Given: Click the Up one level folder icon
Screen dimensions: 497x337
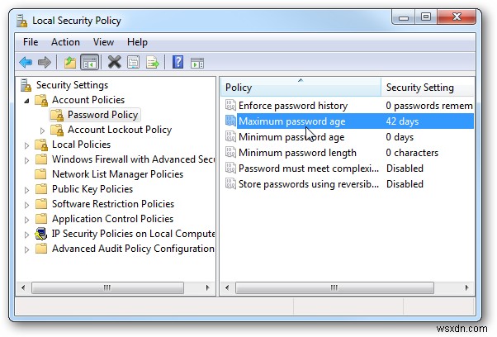Looking at the screenshot, I should pyautogui.click(x=70, y=62).
